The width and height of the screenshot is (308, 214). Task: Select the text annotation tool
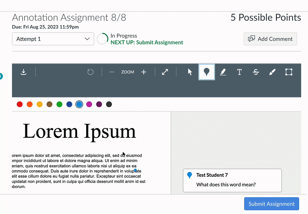coord(239,72)
